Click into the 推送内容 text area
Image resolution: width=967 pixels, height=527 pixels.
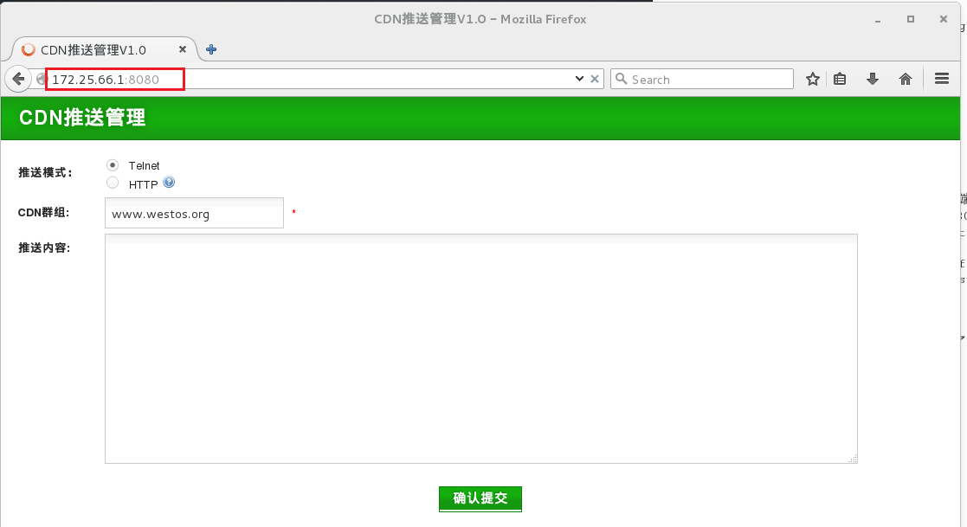coord(481,348)
